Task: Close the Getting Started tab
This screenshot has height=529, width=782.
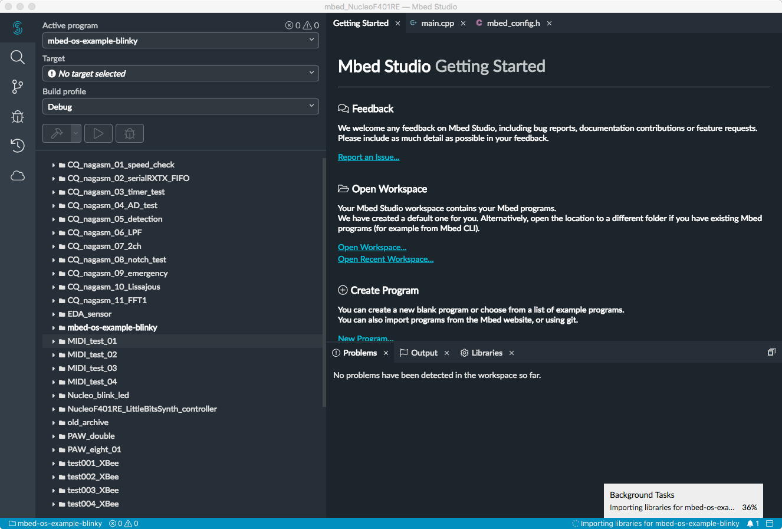Action: point(397,24)
